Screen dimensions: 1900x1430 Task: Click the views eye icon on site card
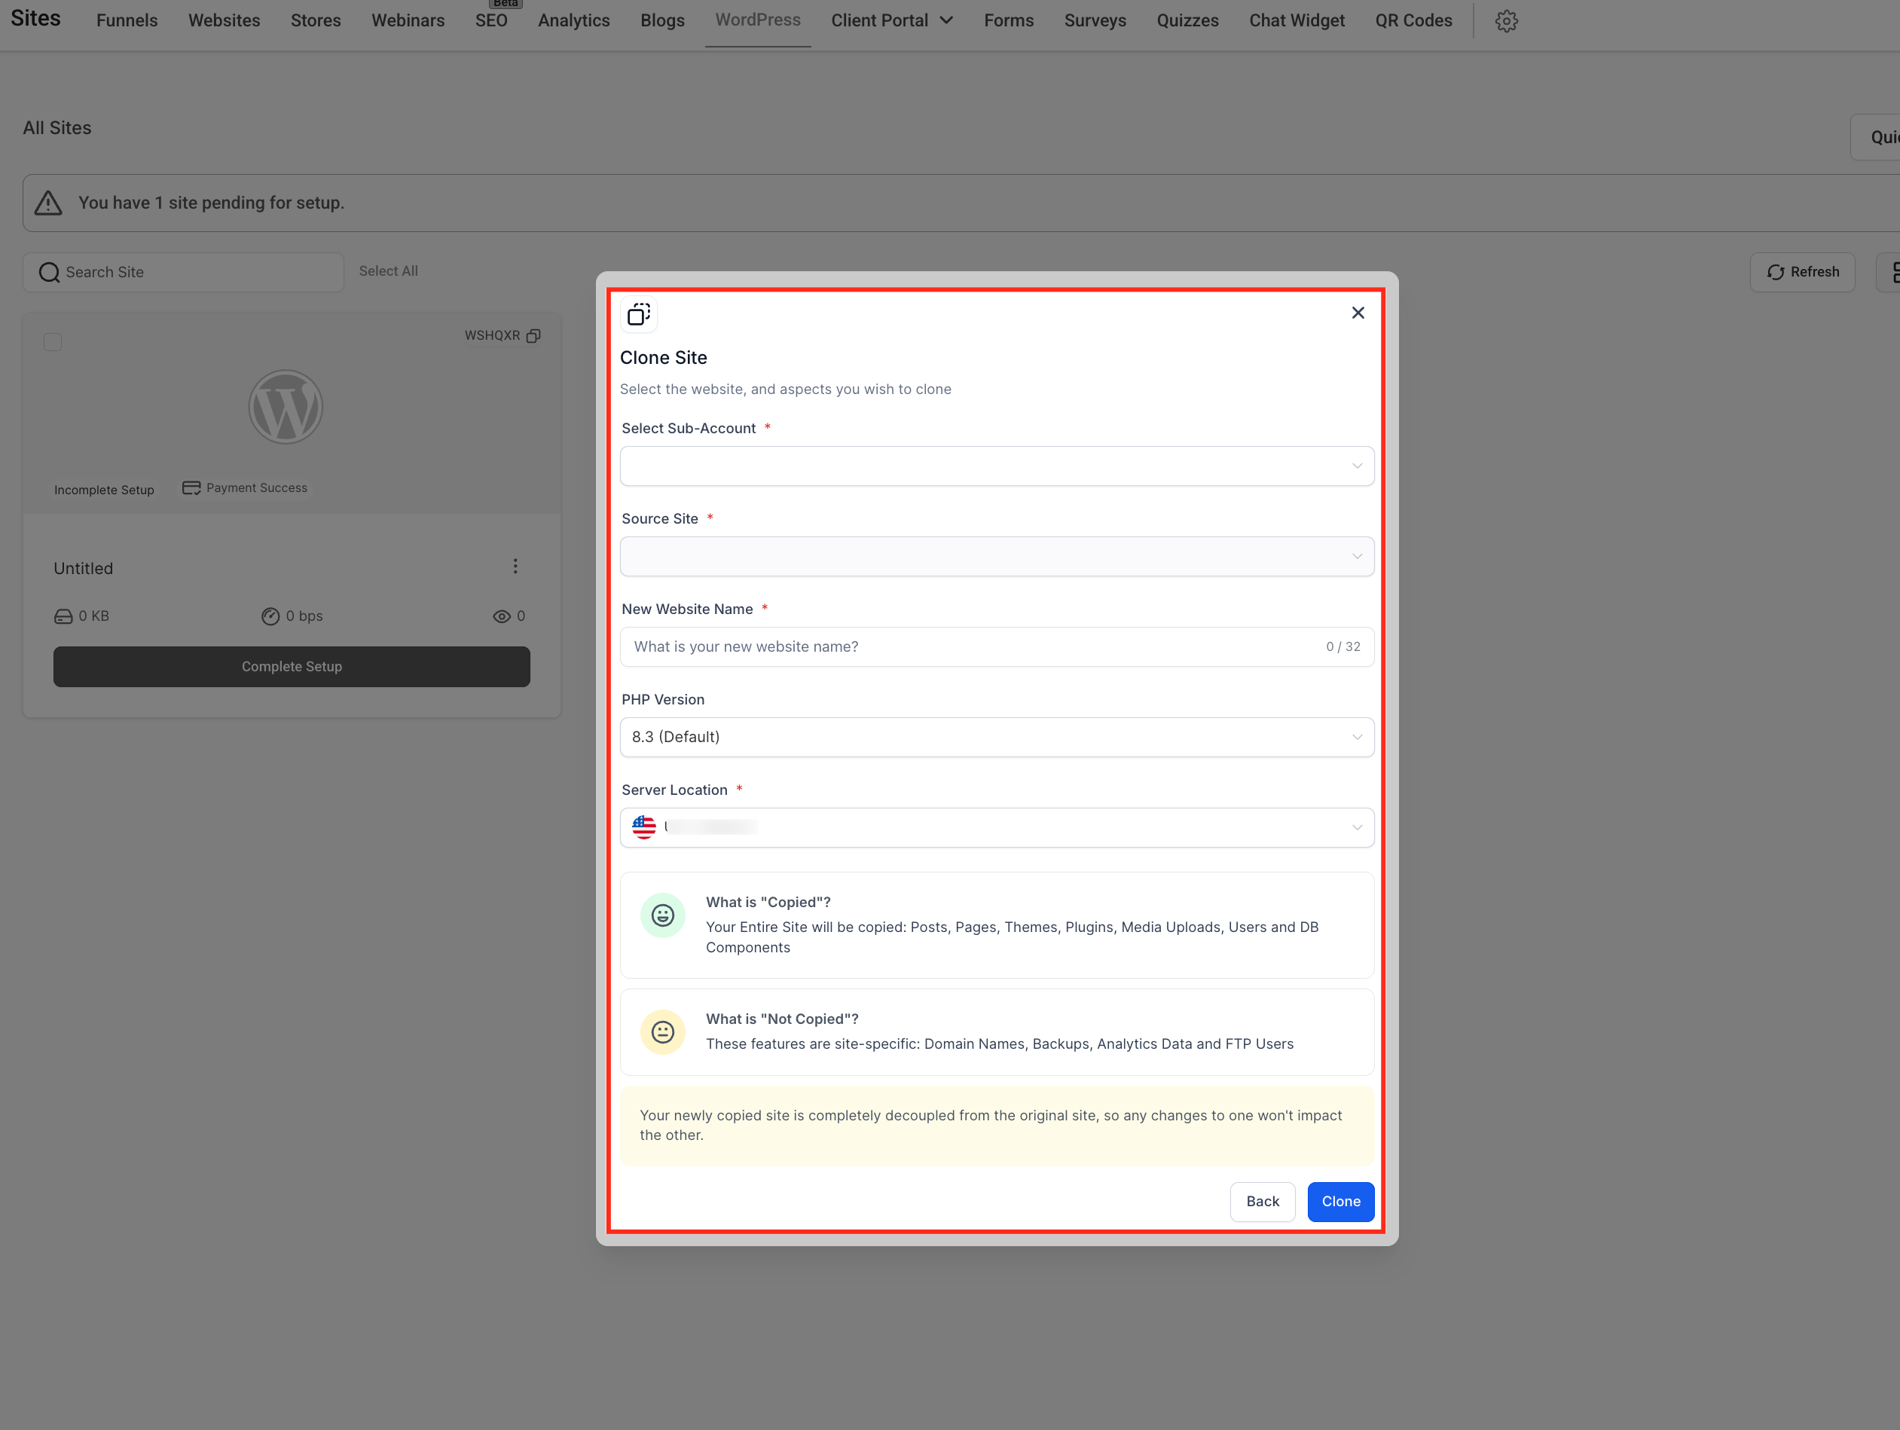coord(502,616)
